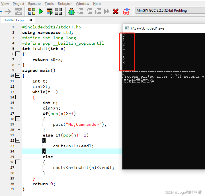This screenshot has width=205, height=196.
Task: Collapse the lowbit function fold at line 6
Action: point(18,54)
